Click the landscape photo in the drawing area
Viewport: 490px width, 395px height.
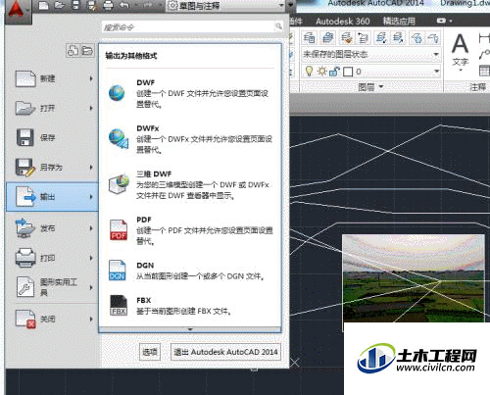tap(414, 278)
